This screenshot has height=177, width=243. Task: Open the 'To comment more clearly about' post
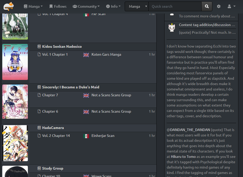tap(207, 16)
